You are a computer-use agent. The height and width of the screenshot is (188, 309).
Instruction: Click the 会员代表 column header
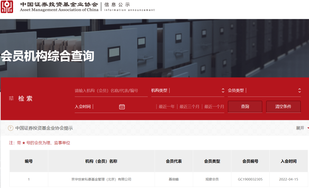click(174, 161)
